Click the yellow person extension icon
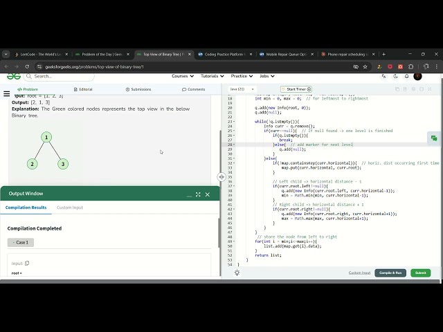The height and width of the screenshot is (332, 443). click(x=379, y=67)
